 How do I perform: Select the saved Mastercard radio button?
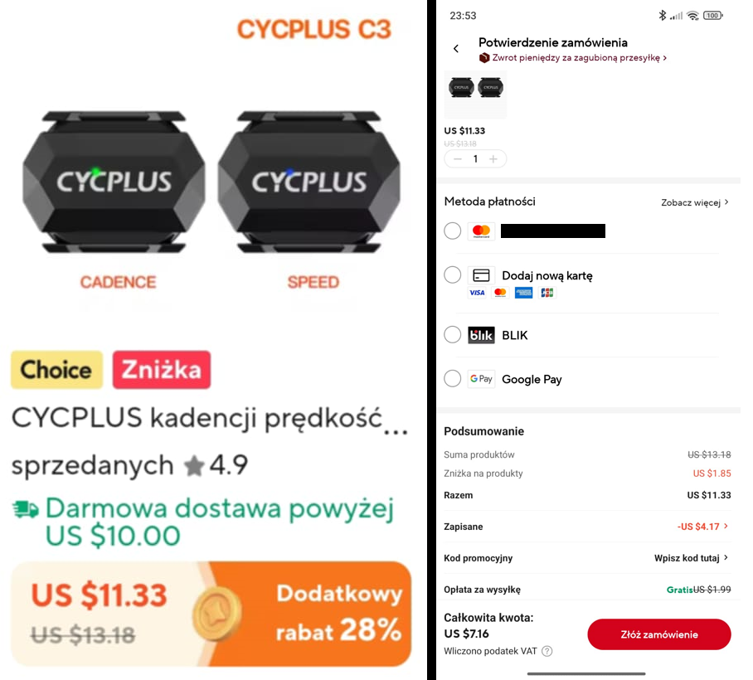452,231
